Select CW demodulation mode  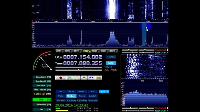105,51
